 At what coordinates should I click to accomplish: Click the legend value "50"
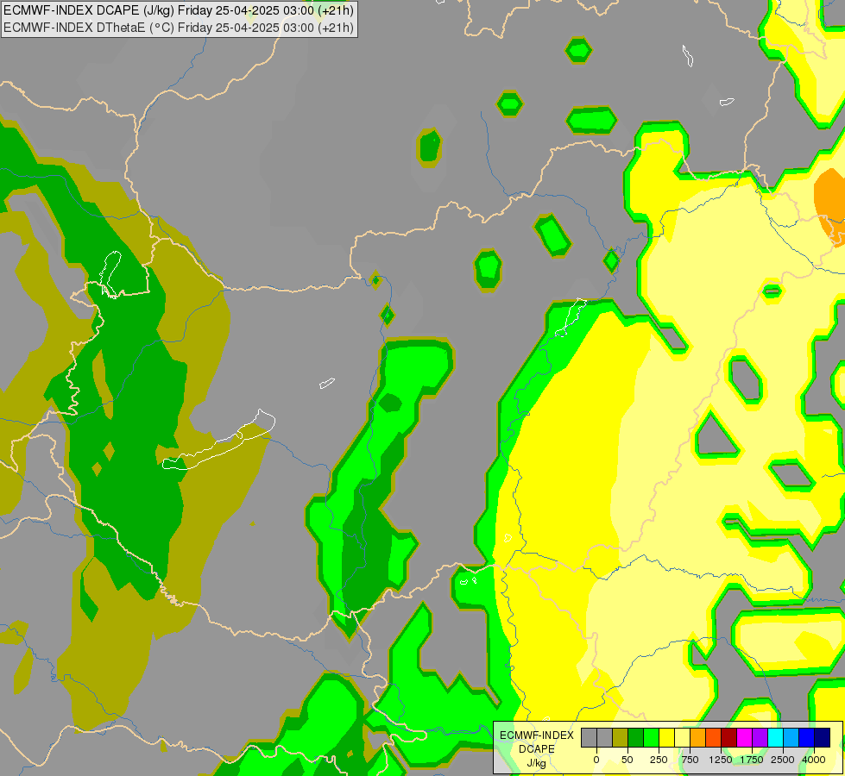pyautogui.click(x=627, y=760)
